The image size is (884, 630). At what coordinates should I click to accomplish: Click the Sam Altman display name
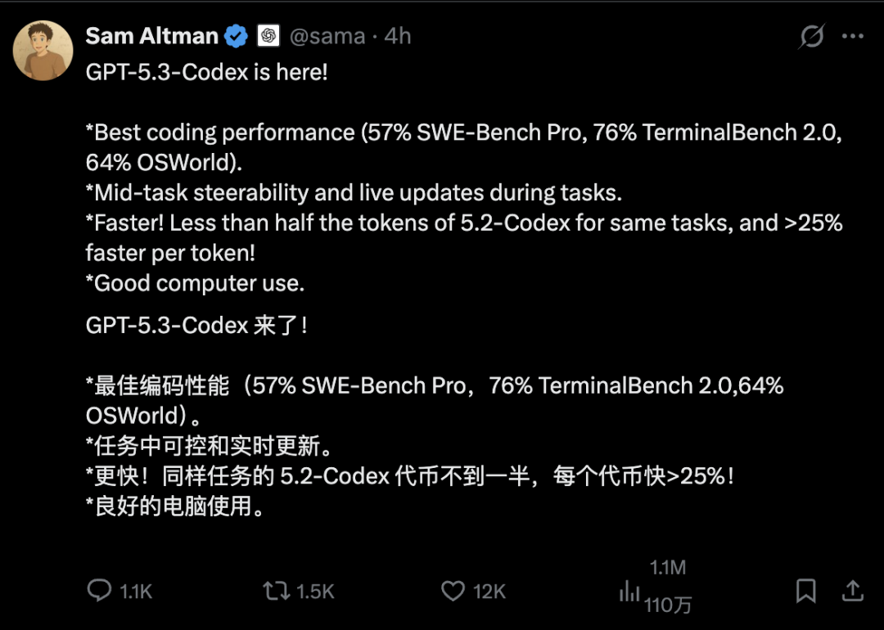151,36
